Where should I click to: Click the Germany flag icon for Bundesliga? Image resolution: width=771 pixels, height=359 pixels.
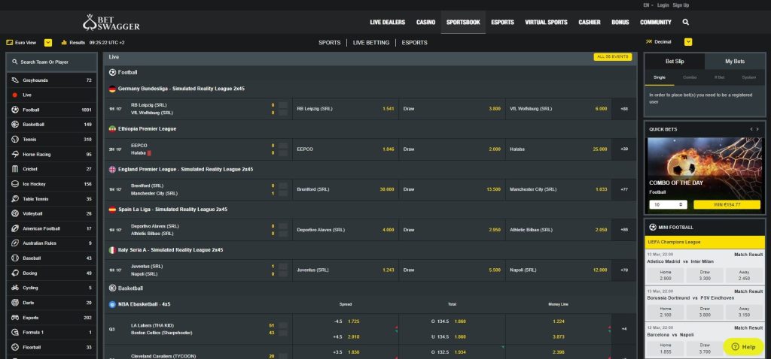(x=112, y=89)
